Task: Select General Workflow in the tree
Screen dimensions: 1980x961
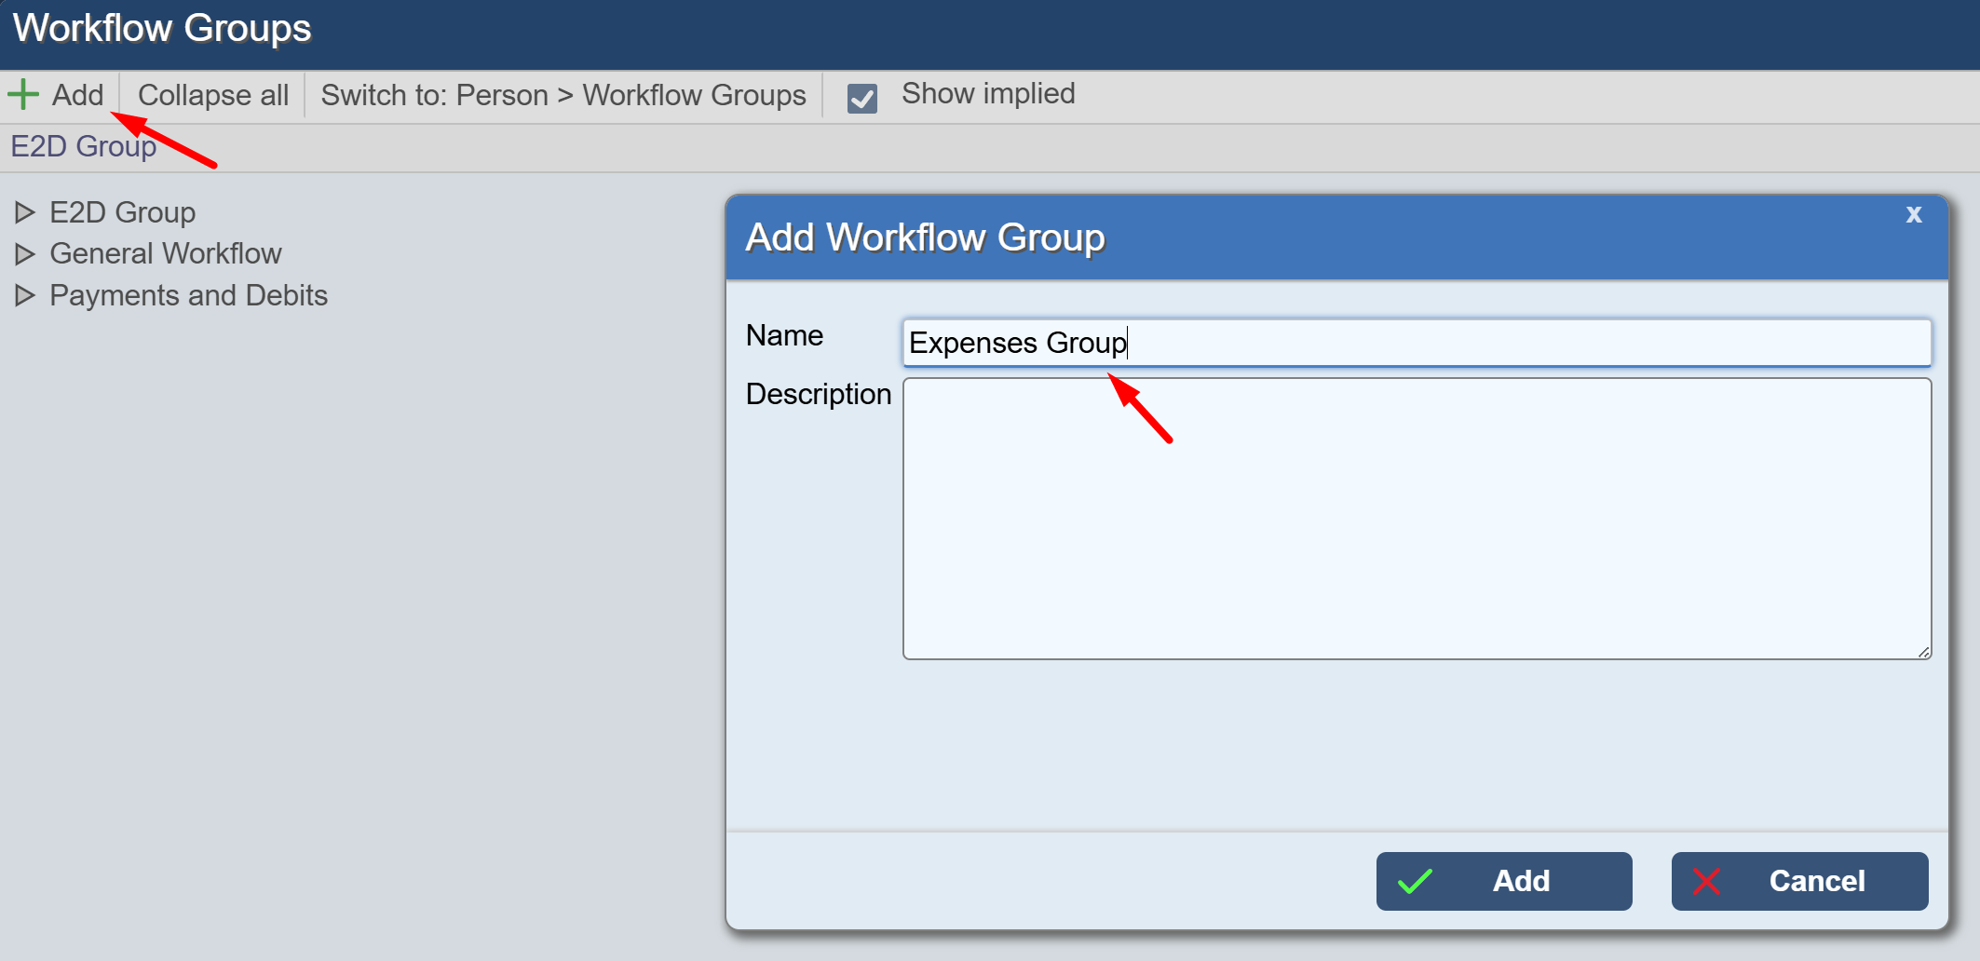Action: pyautogui.click(x=166, y=254)
